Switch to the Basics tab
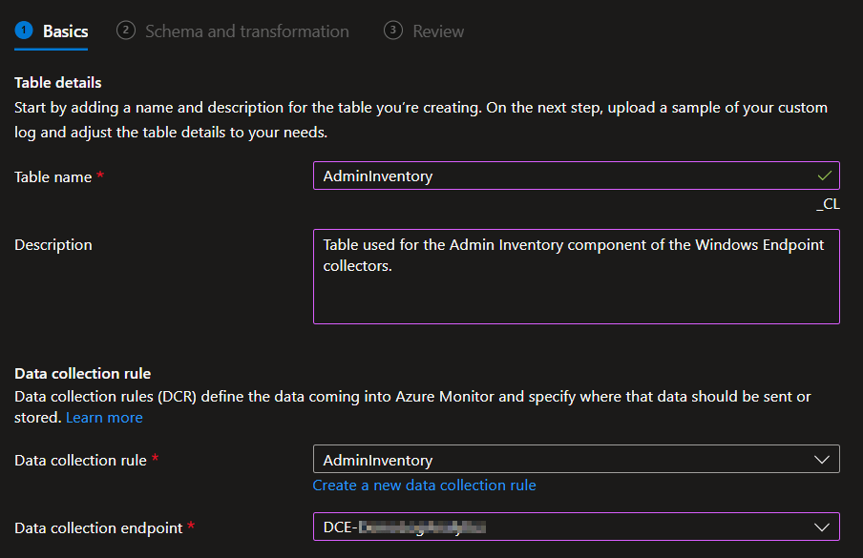 point(65,31)
